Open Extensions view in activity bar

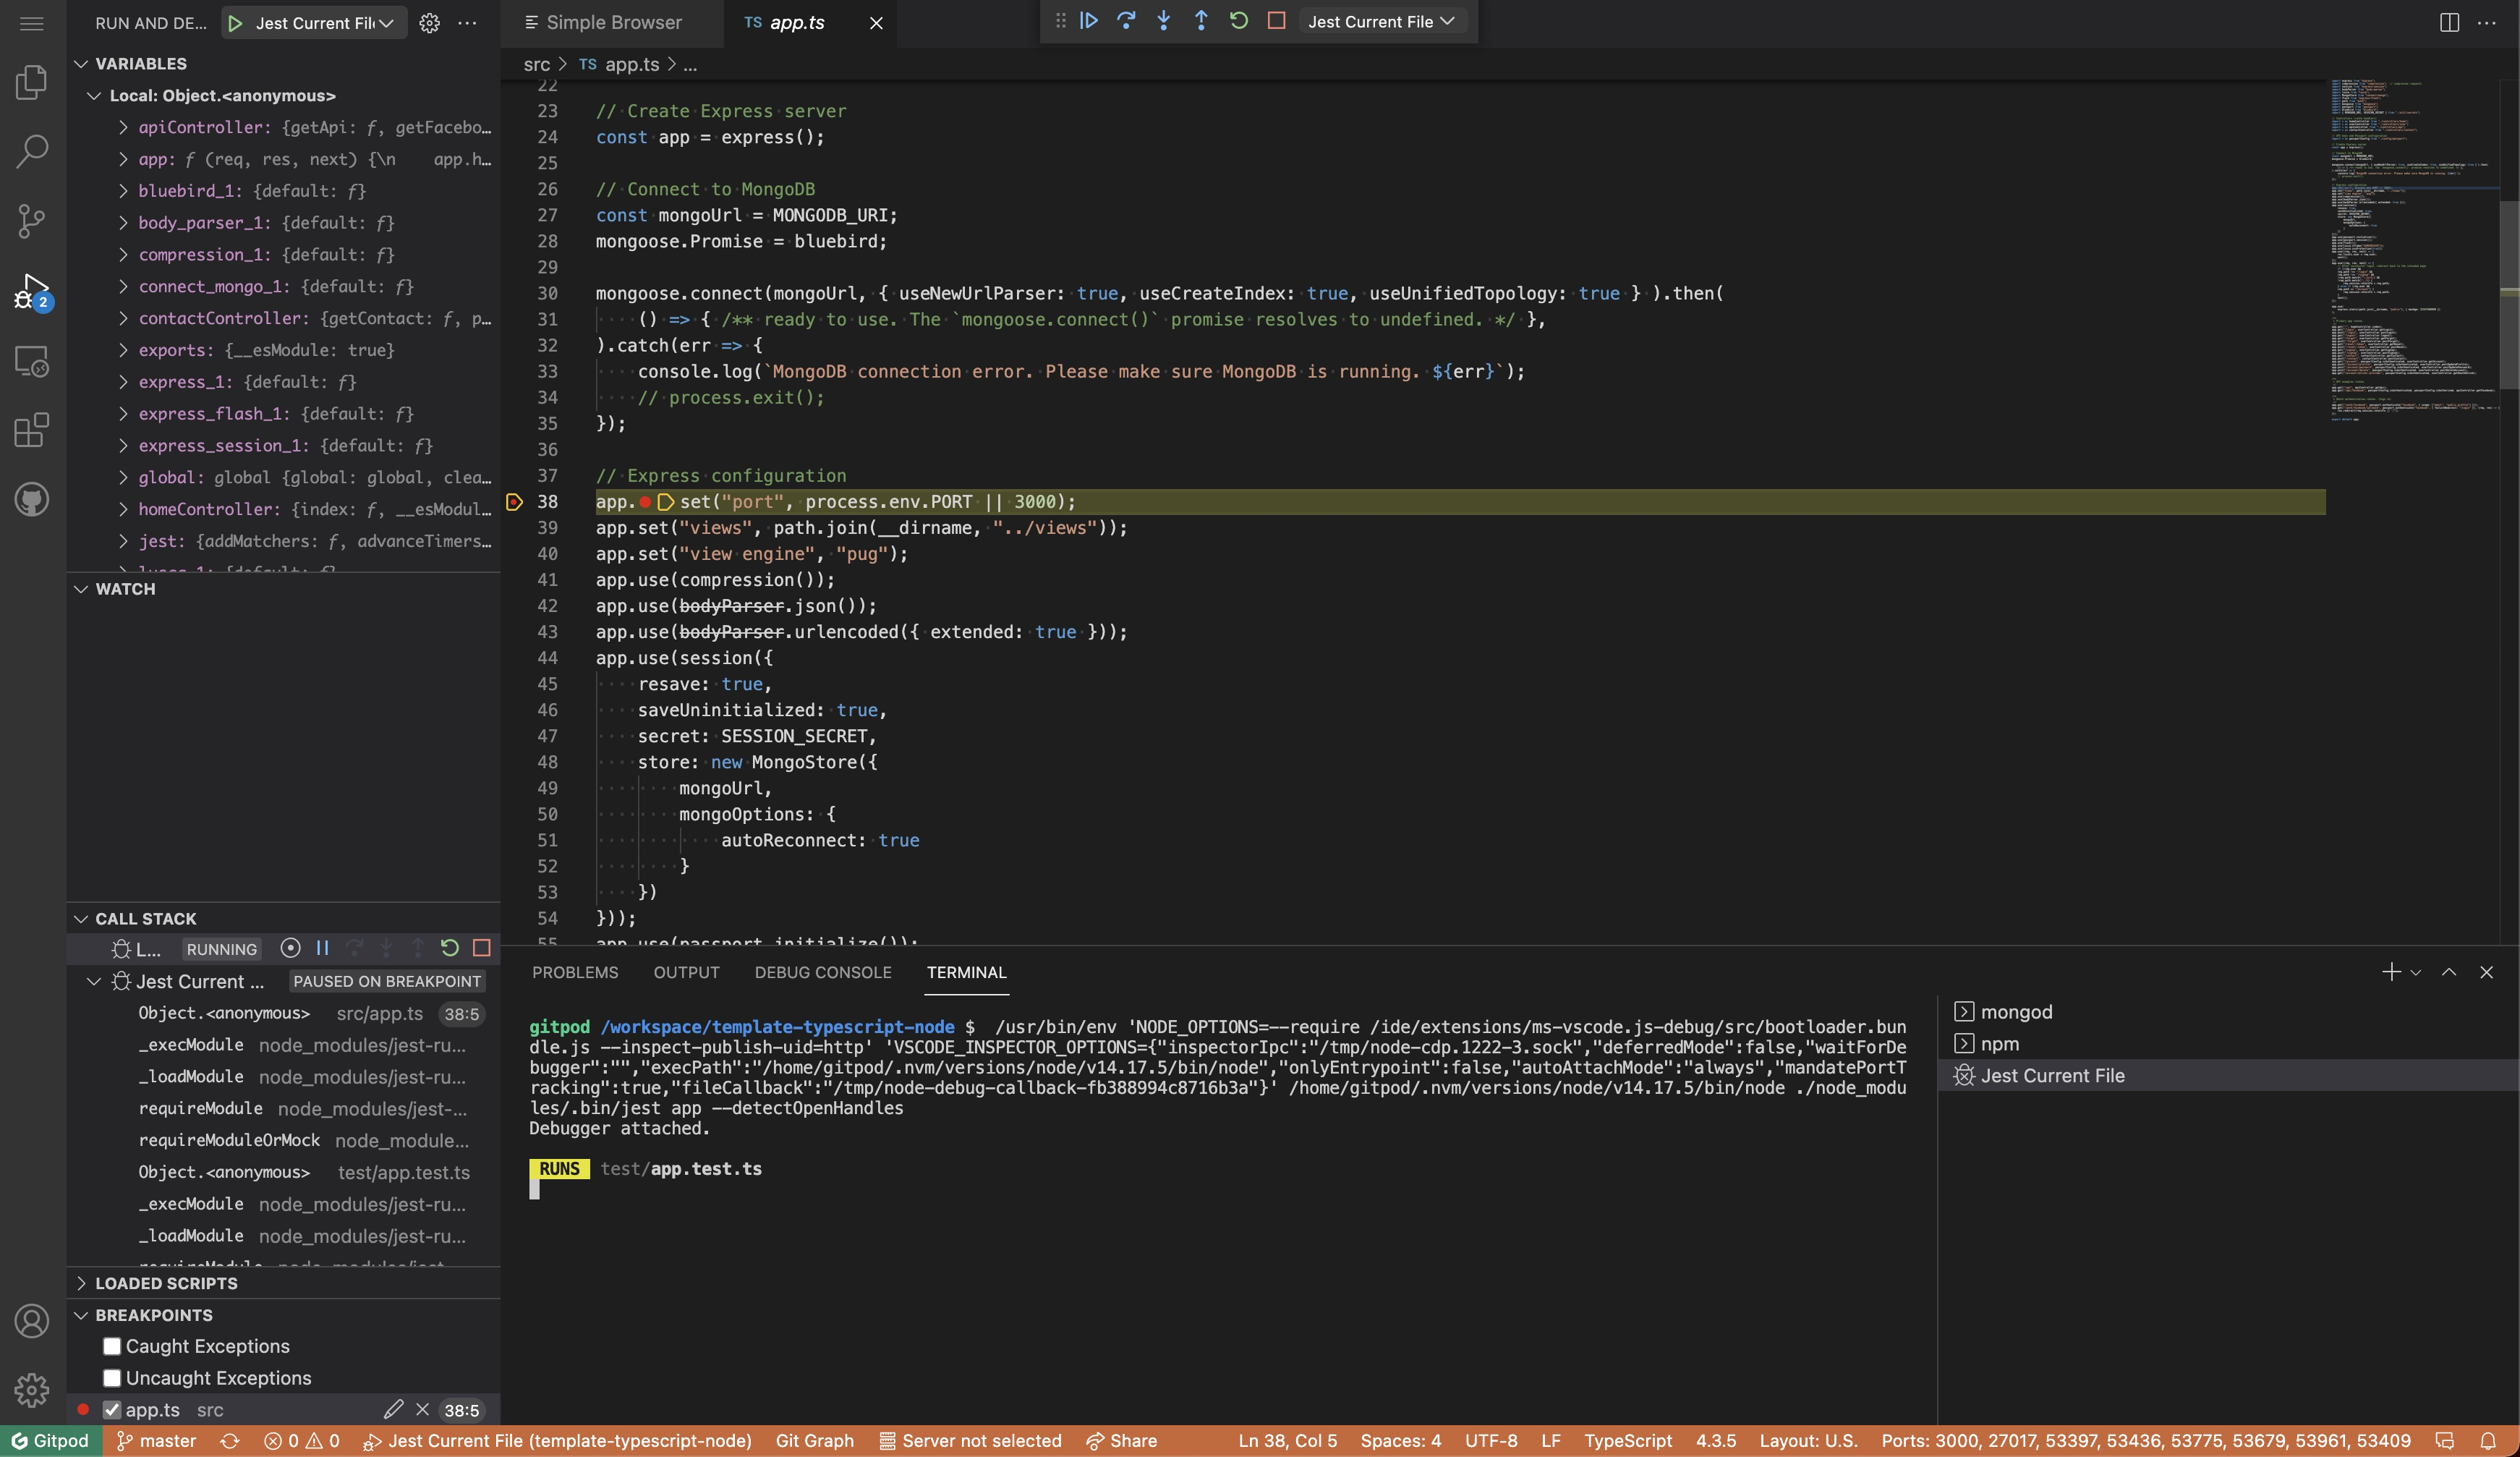click(31, 430)
